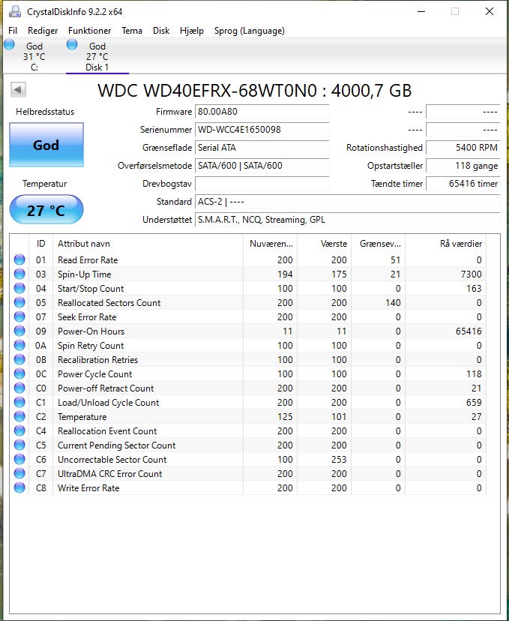
Task: Click the Power Cycle Count attribute name
Action: point(95,373)
